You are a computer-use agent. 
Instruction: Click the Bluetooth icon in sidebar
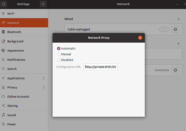(x=3, y=32)
